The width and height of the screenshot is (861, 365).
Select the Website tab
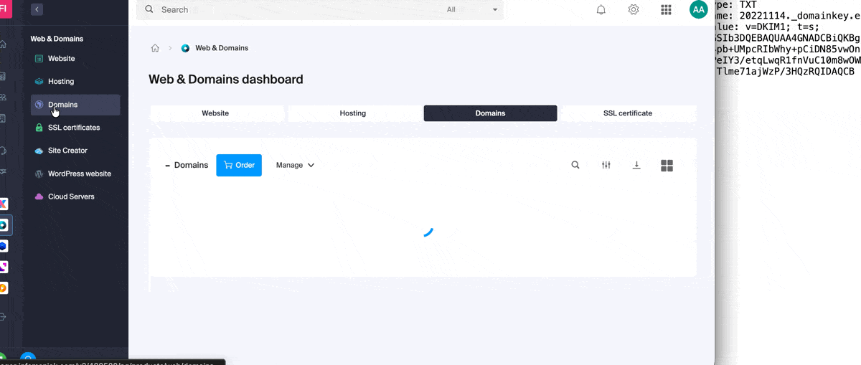[215, 113]
